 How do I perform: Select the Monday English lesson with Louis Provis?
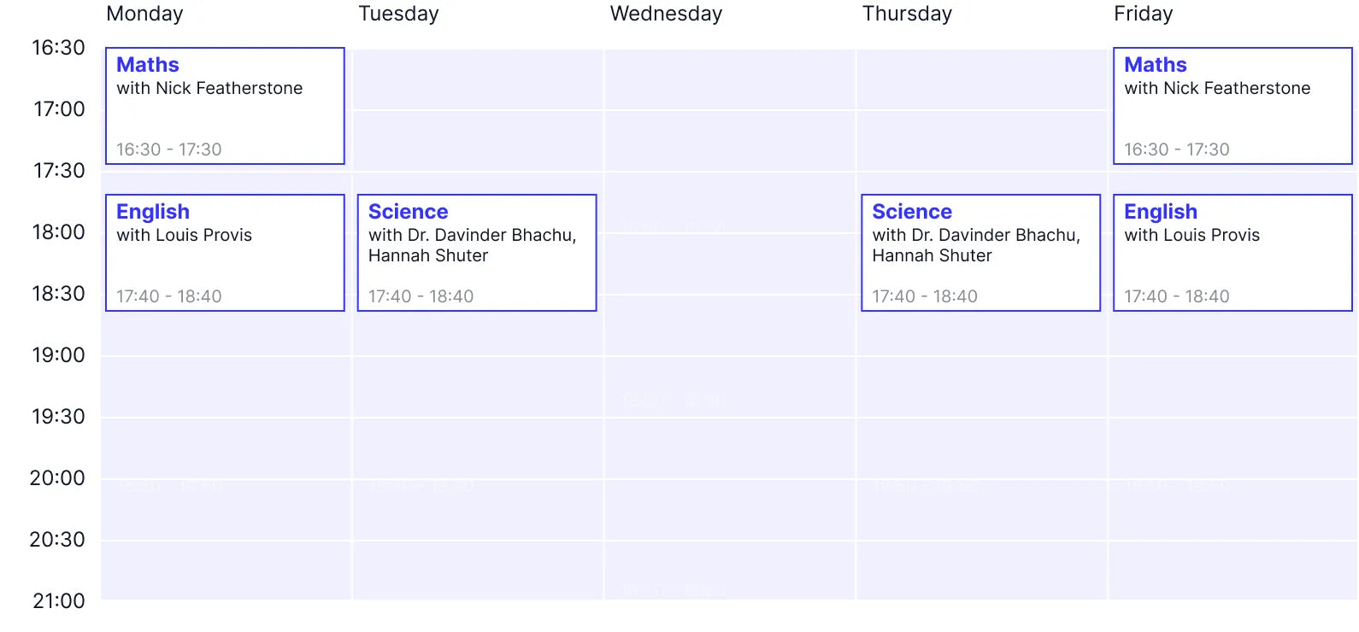(224, 252)
